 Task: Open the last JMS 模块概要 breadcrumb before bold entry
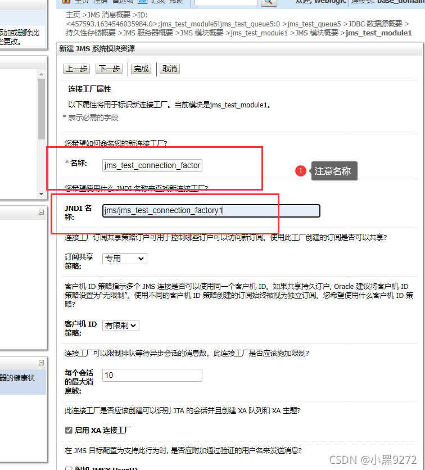[x=317, y=33]
